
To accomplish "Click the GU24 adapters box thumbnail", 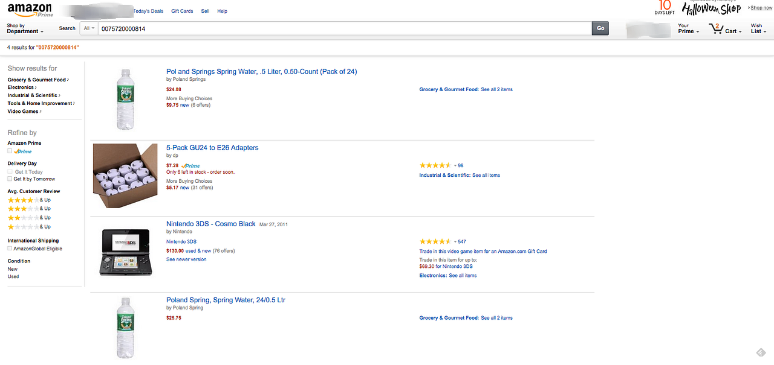I will pyautogui.click(x=125, y=176).
